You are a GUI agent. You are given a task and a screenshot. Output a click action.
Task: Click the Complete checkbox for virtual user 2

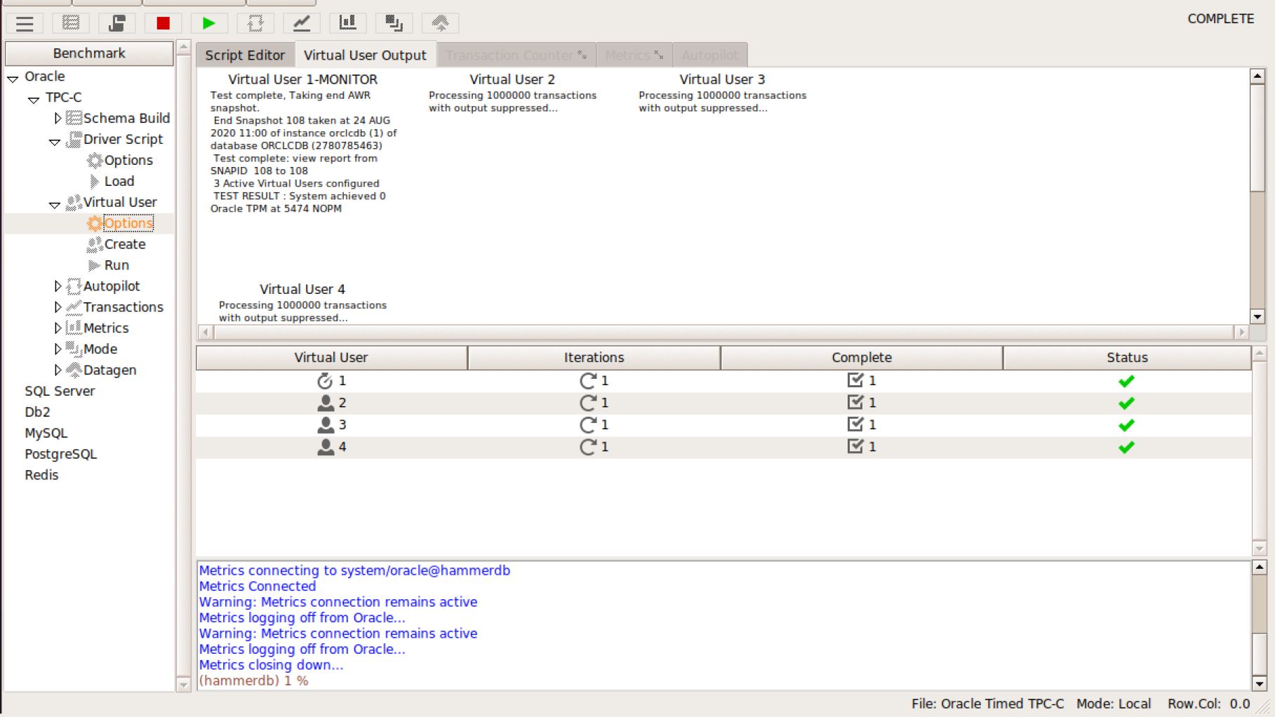855,402
